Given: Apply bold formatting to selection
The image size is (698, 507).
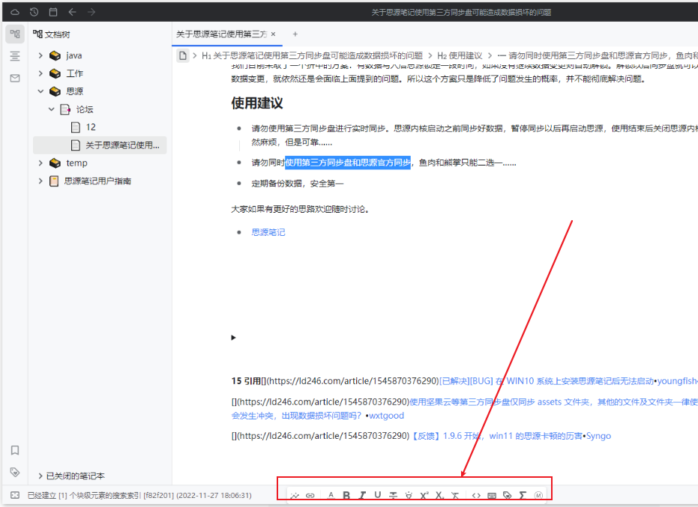Looking at the screenshot, I should pos(346,495).
